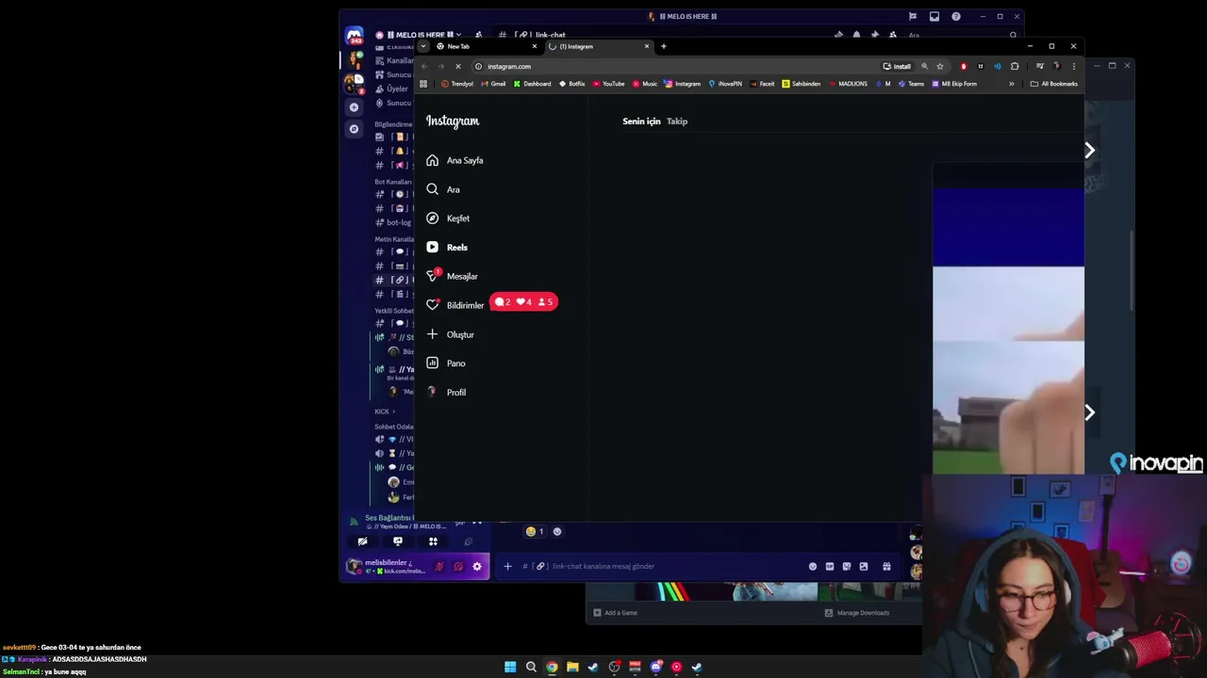Click the Discord message attach plus button
The image size is (1207, 678).
(507, 566)
